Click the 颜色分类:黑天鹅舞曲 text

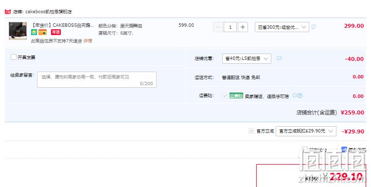coord(120,26)
